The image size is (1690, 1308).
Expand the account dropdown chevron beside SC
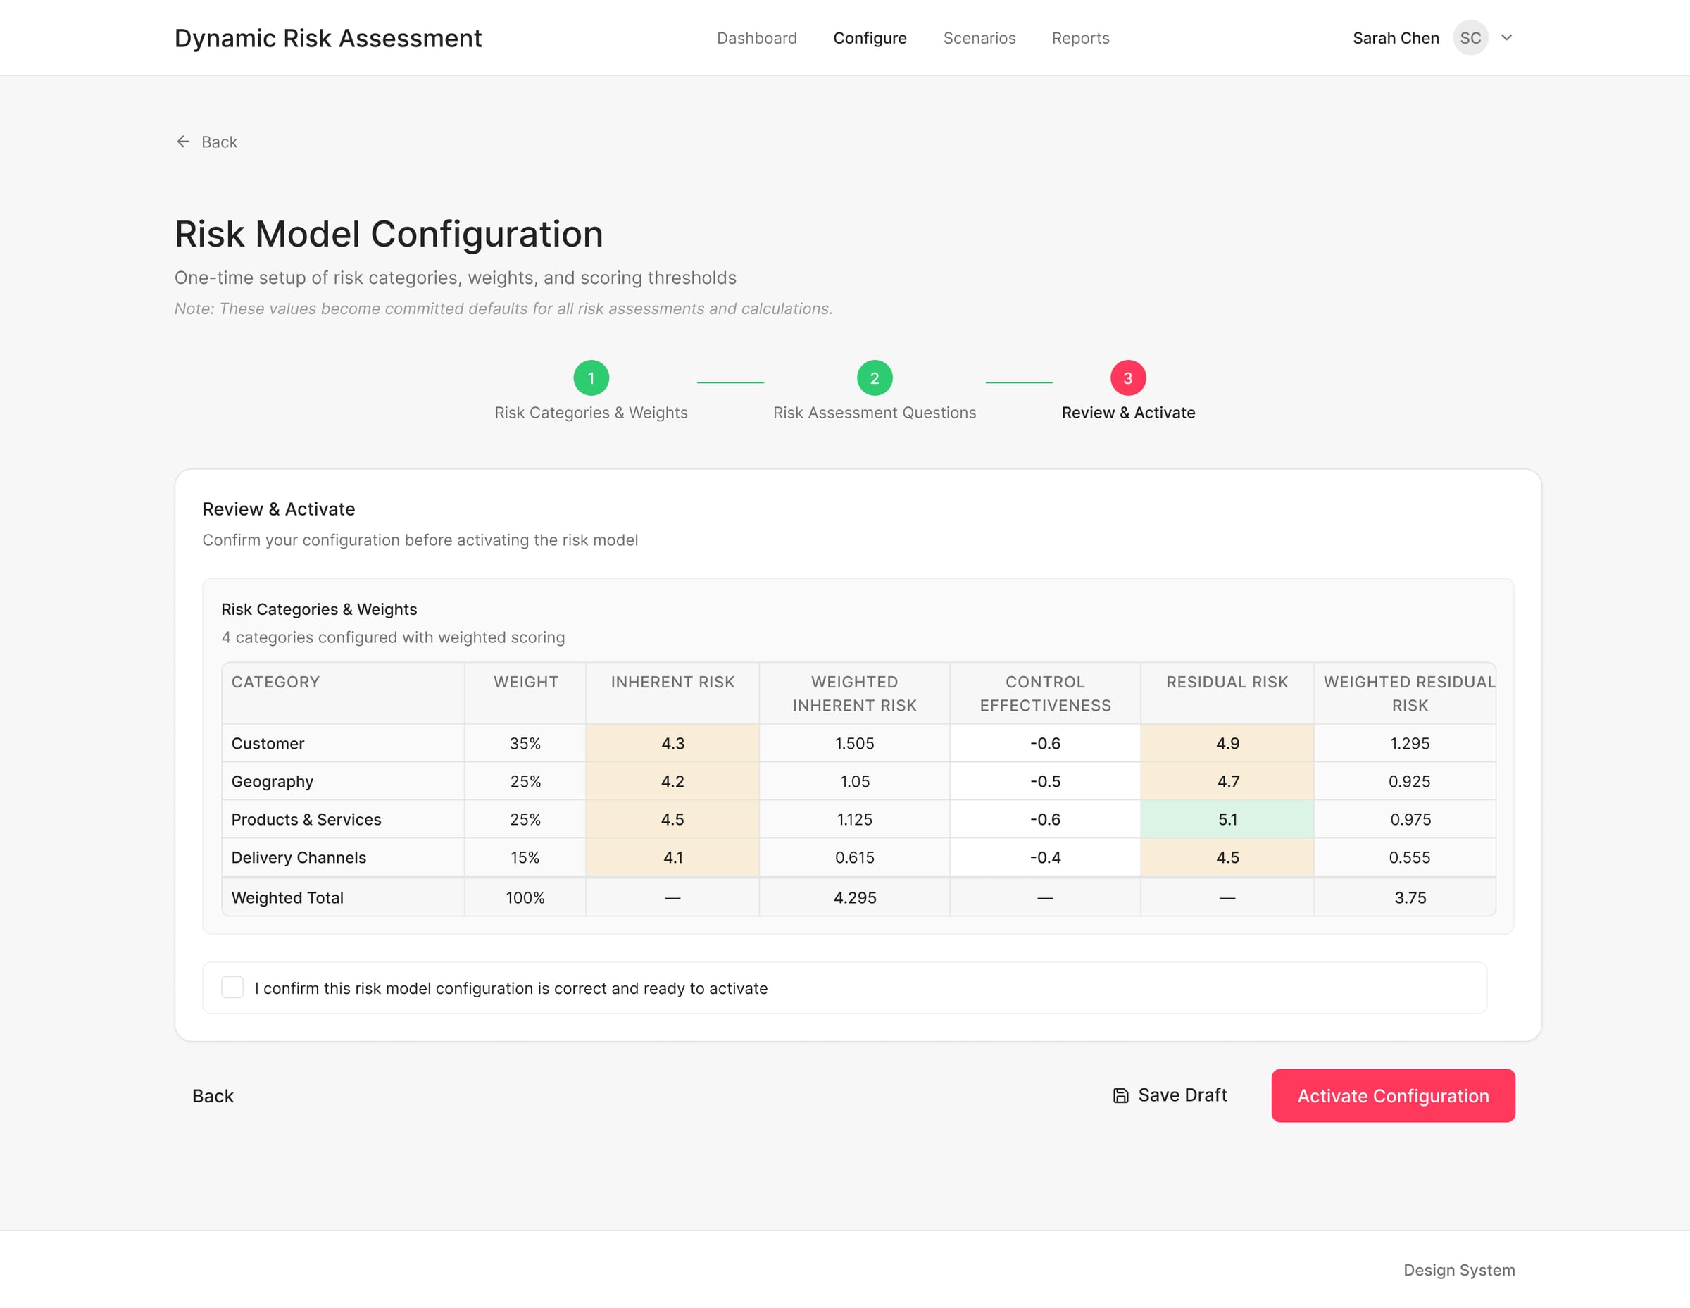pos(1507,37)
